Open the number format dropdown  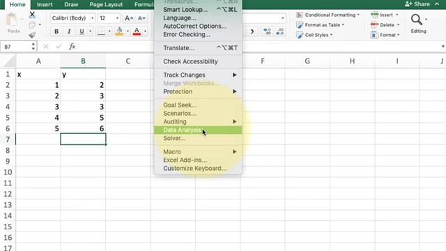282,18
